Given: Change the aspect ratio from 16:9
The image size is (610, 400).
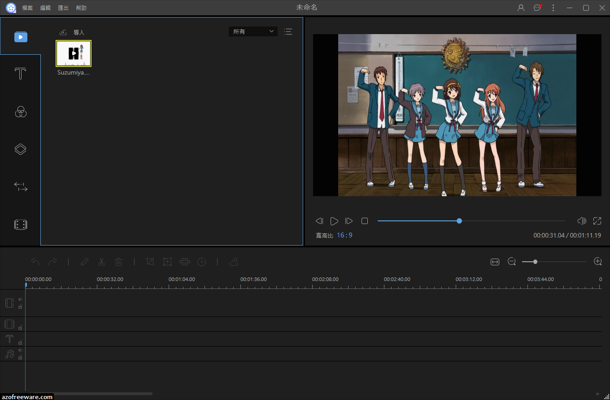Looking at the screenshot, I should 345,235.
